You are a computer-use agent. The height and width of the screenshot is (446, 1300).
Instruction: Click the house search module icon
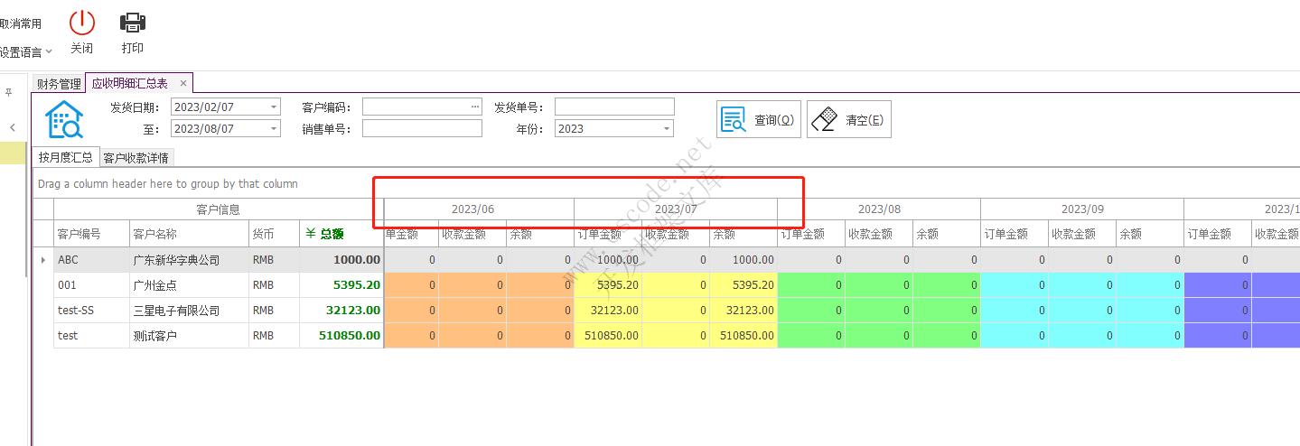[65, 119]
